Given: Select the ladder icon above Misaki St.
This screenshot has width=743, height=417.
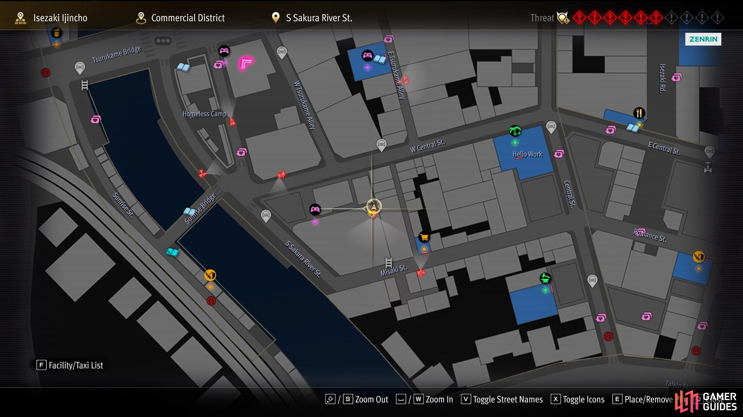Looking at the screenshot, I should pyautogui.click(x=389, y=263).
